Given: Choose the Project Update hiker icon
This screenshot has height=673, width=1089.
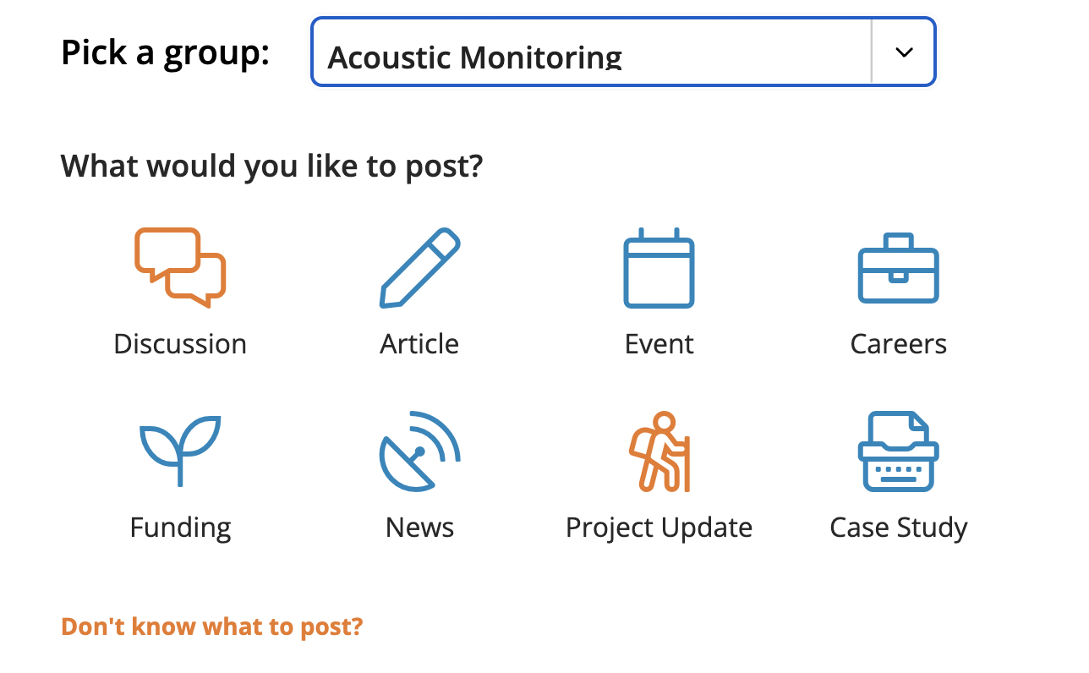Looking at the screenshot, I should [x=659, y=451].
